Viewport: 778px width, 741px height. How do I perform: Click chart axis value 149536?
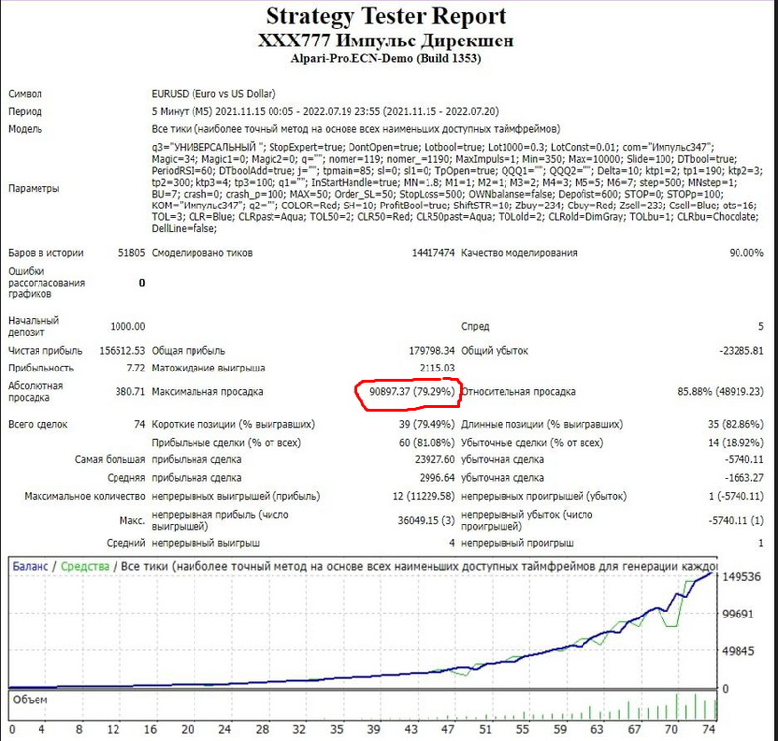[x=741, y=577]
